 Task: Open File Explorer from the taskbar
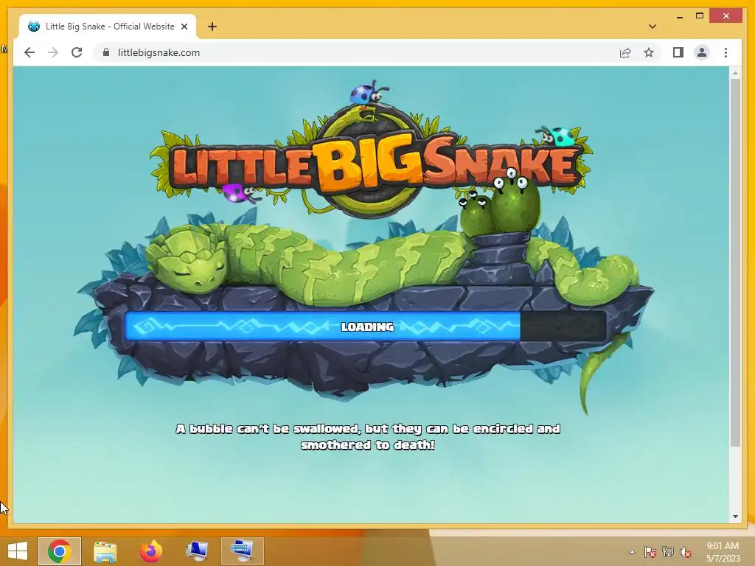point(105,551)
